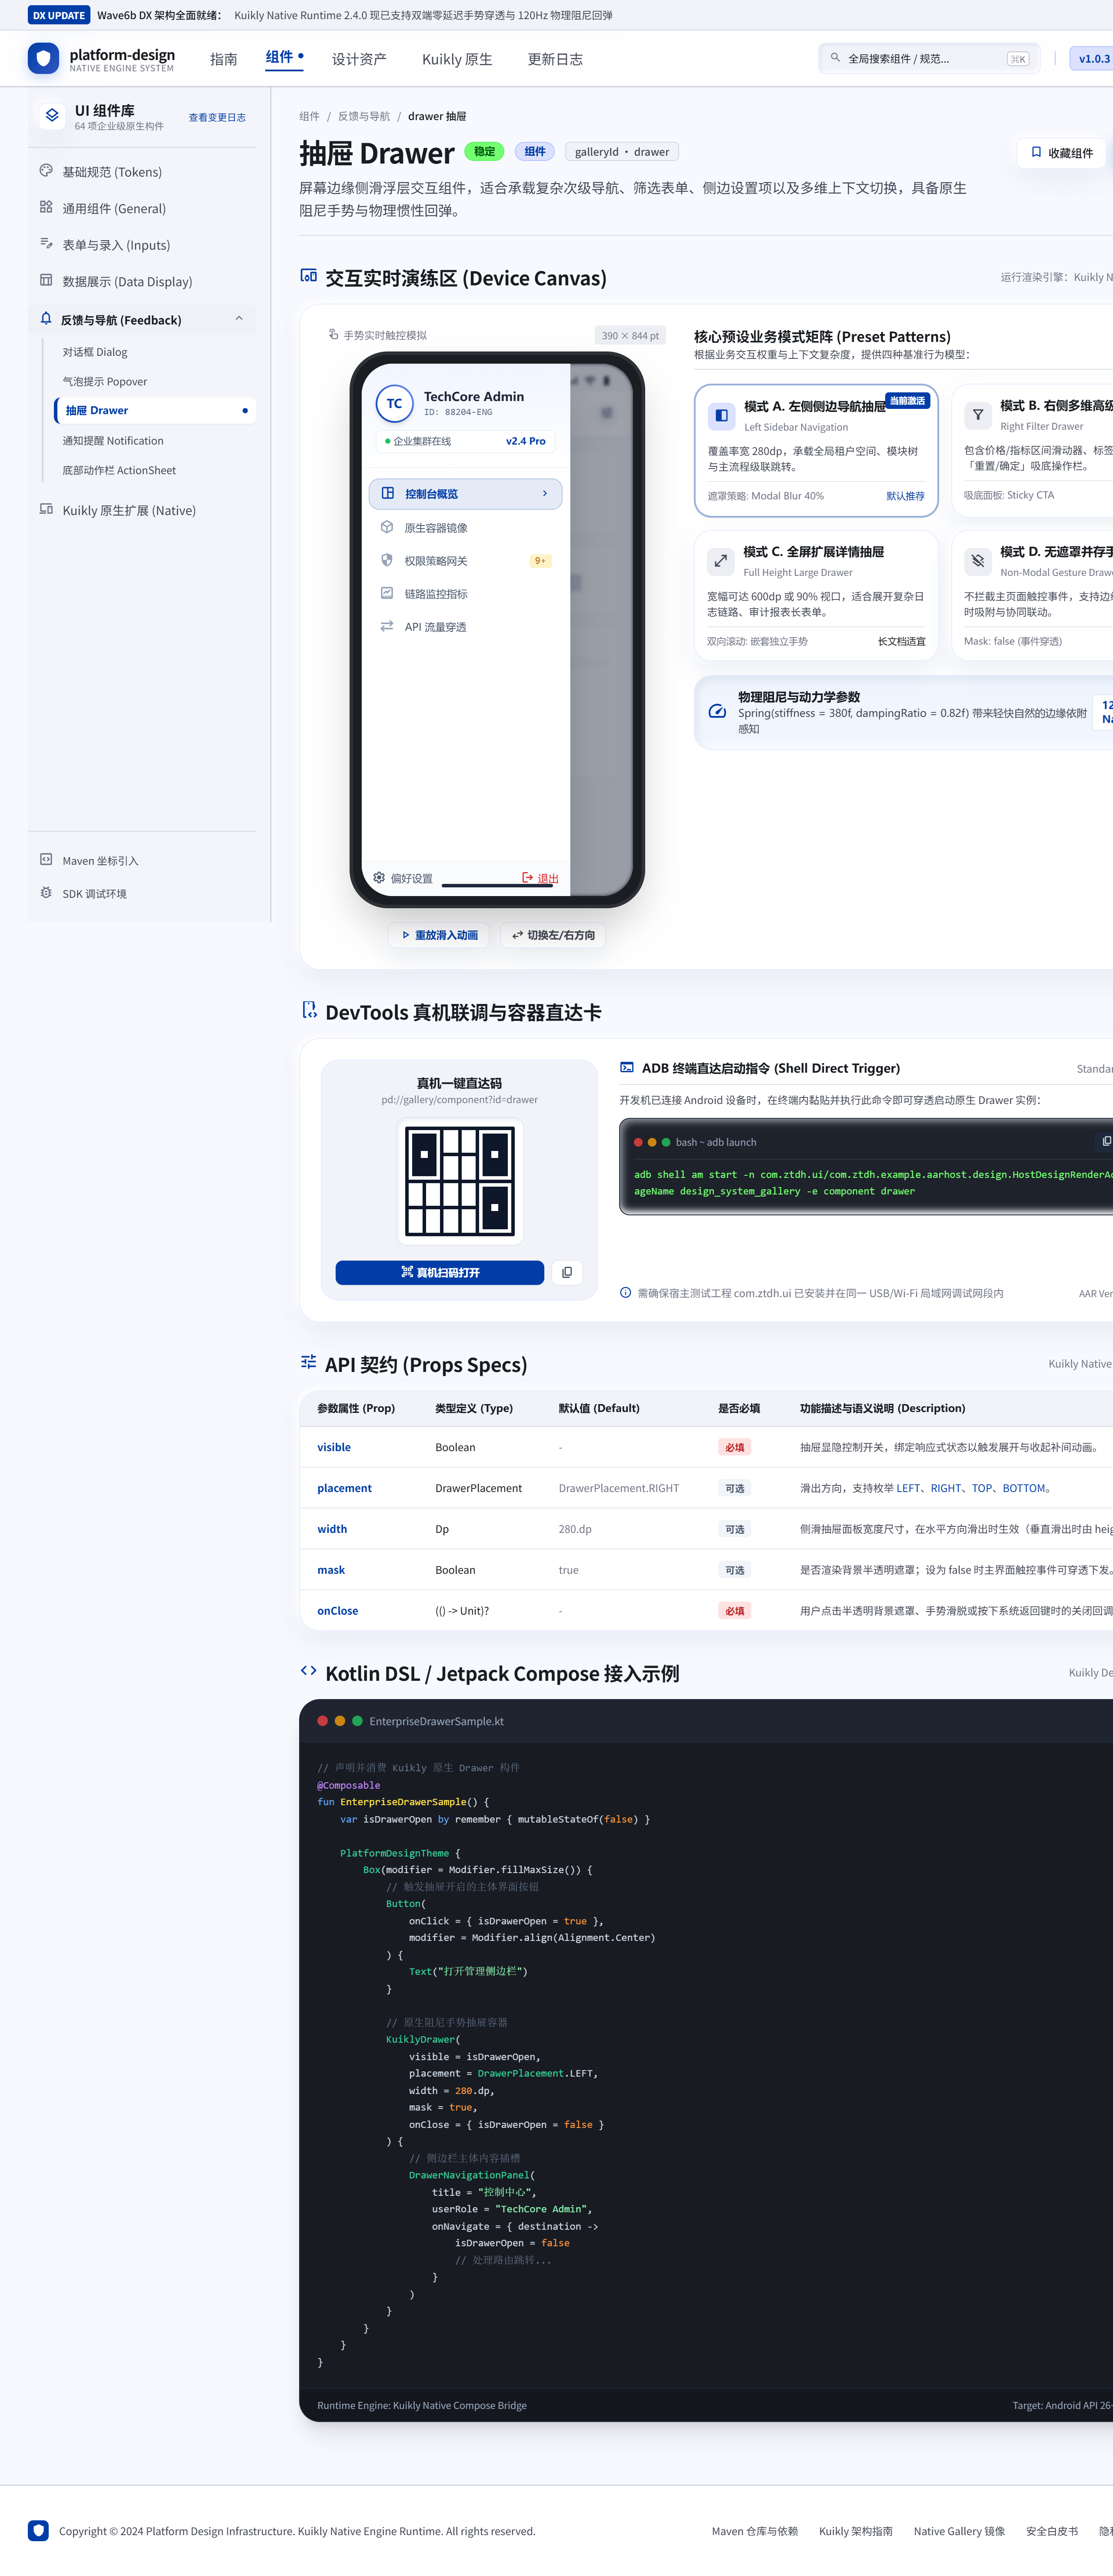Switch to the 设计资产 tab
The width and height of the screenshot is (1113, 2576).
[x=360, y=59]
